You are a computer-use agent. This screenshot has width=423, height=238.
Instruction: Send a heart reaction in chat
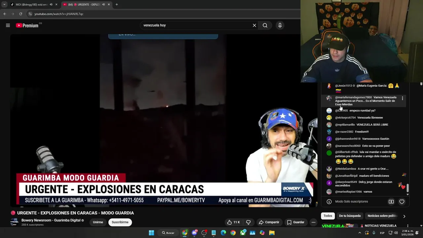[402, 202]
